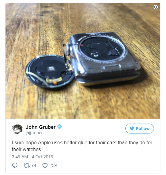Click the detached sensor disc in photo
This screenshot has width=166, height=175.
click(x=50, y=72)
